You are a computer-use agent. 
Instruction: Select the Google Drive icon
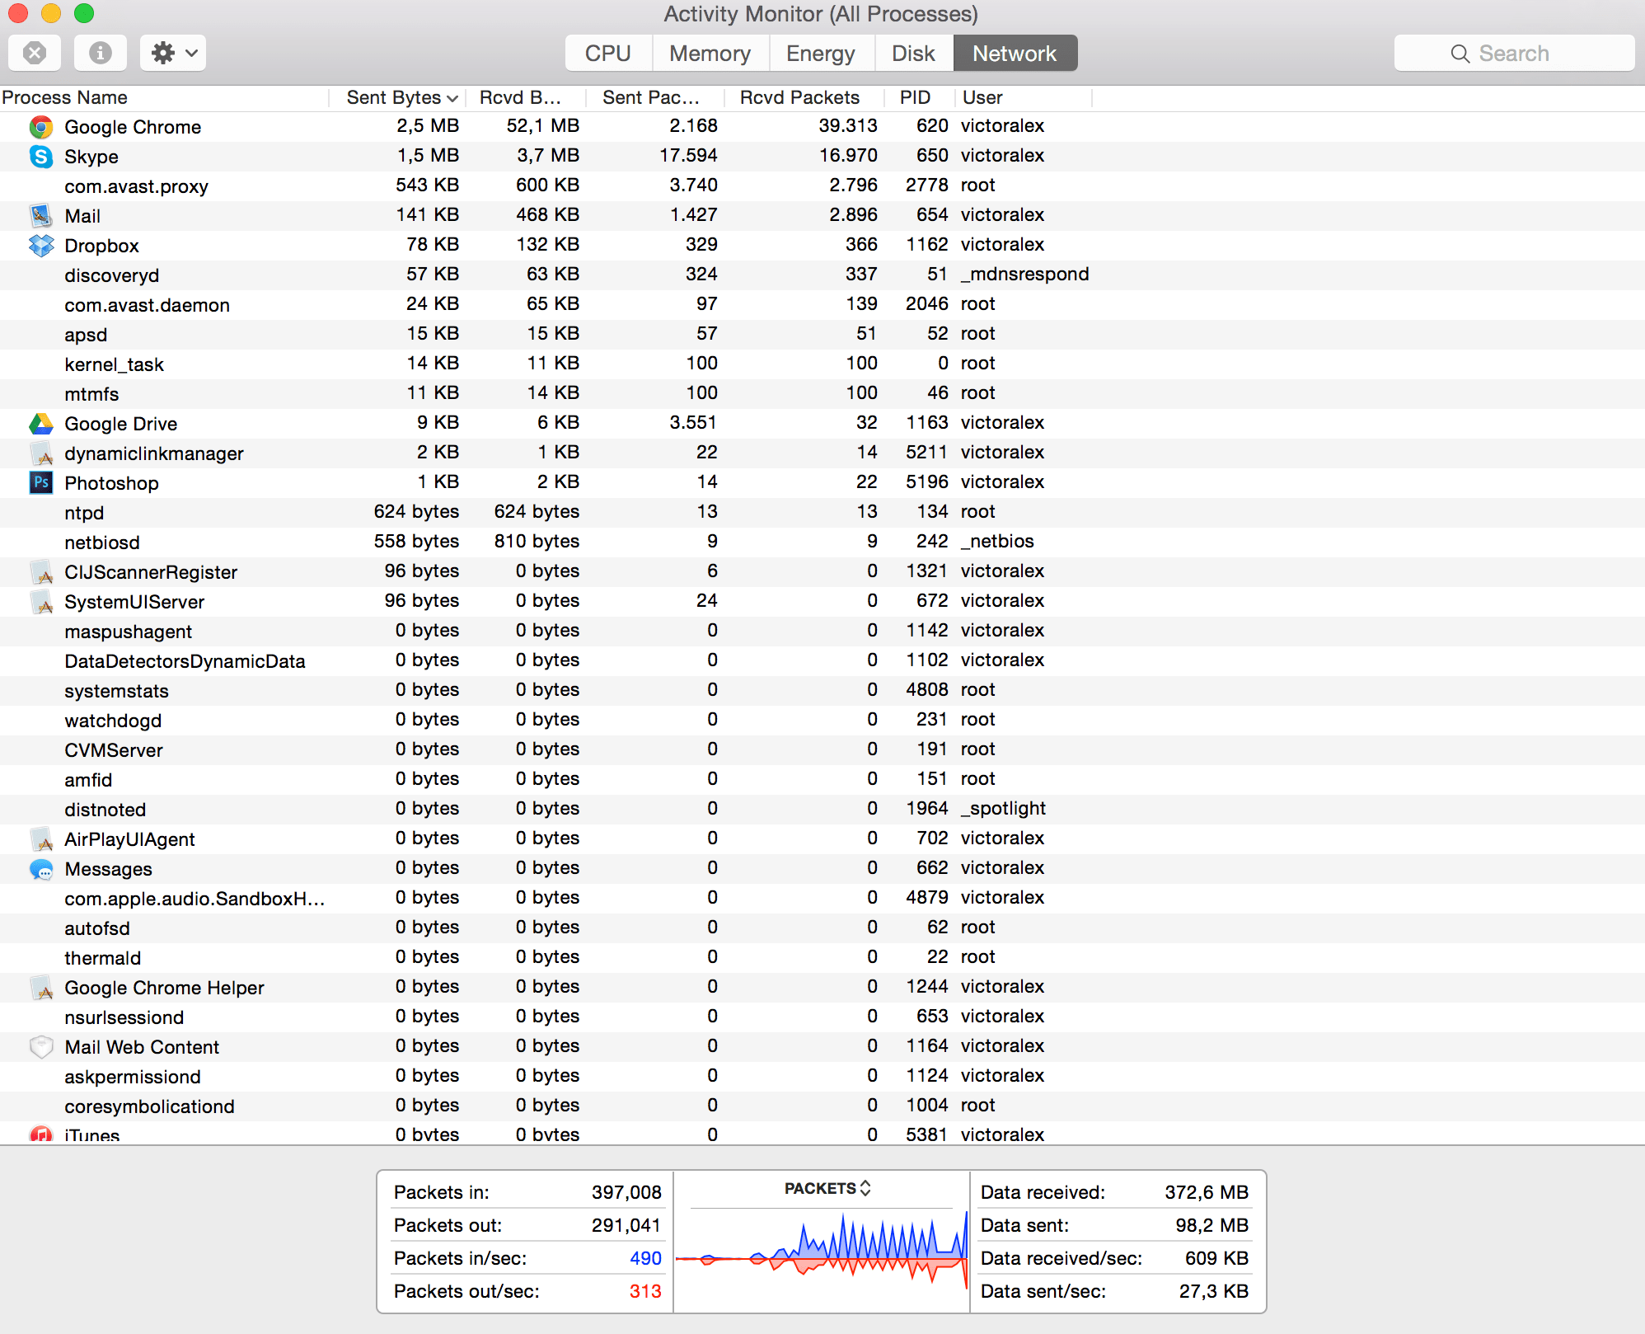(41, 423)
